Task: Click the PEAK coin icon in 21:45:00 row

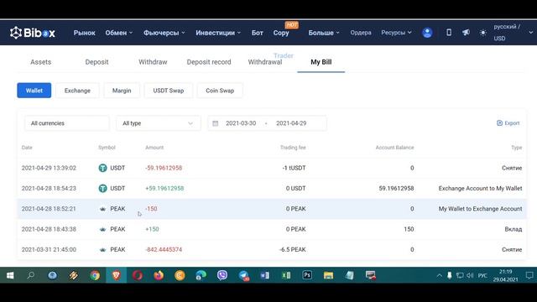Action: point(102,250)
